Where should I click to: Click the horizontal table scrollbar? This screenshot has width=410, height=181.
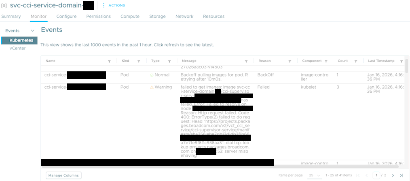220,166
